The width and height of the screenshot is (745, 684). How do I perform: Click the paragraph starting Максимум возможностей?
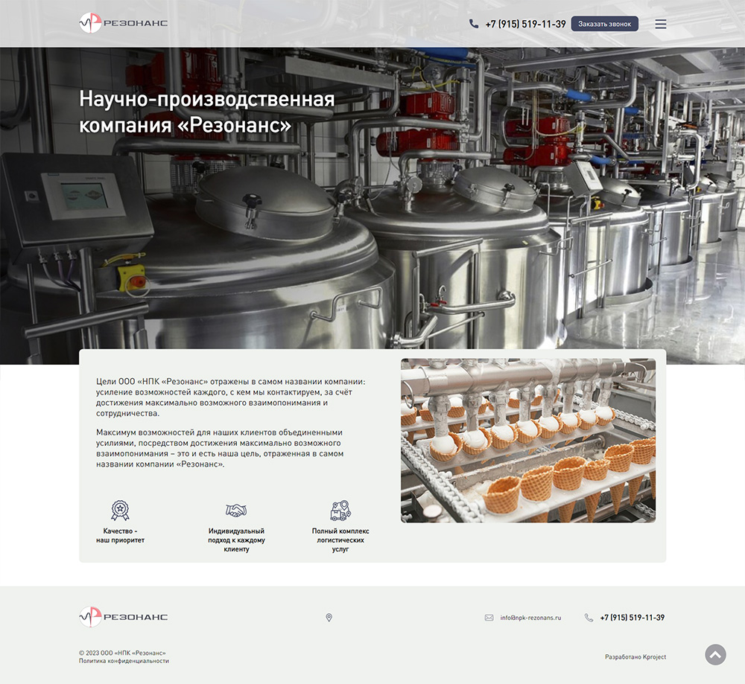click(x=220, y=448)
